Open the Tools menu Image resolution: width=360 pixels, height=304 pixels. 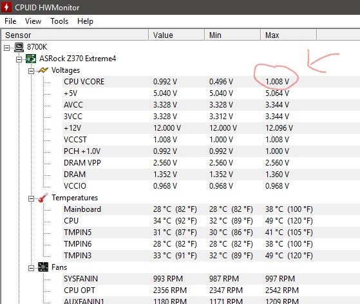tap(59, 21)
